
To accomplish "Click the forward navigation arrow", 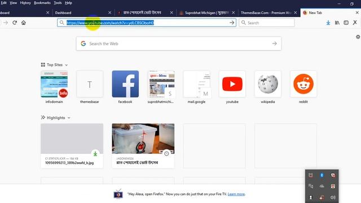I will tap(6, 23).
